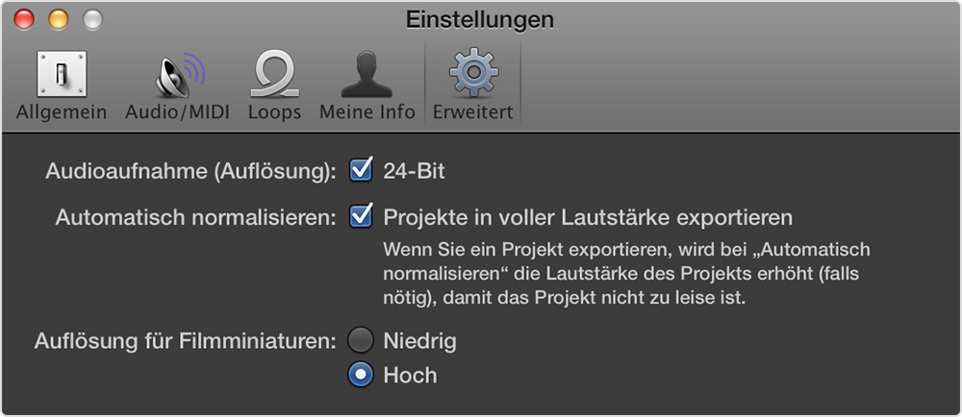Click the Allgemein light switch icon
The image size is (962, 417).
[x=62, y=75]
